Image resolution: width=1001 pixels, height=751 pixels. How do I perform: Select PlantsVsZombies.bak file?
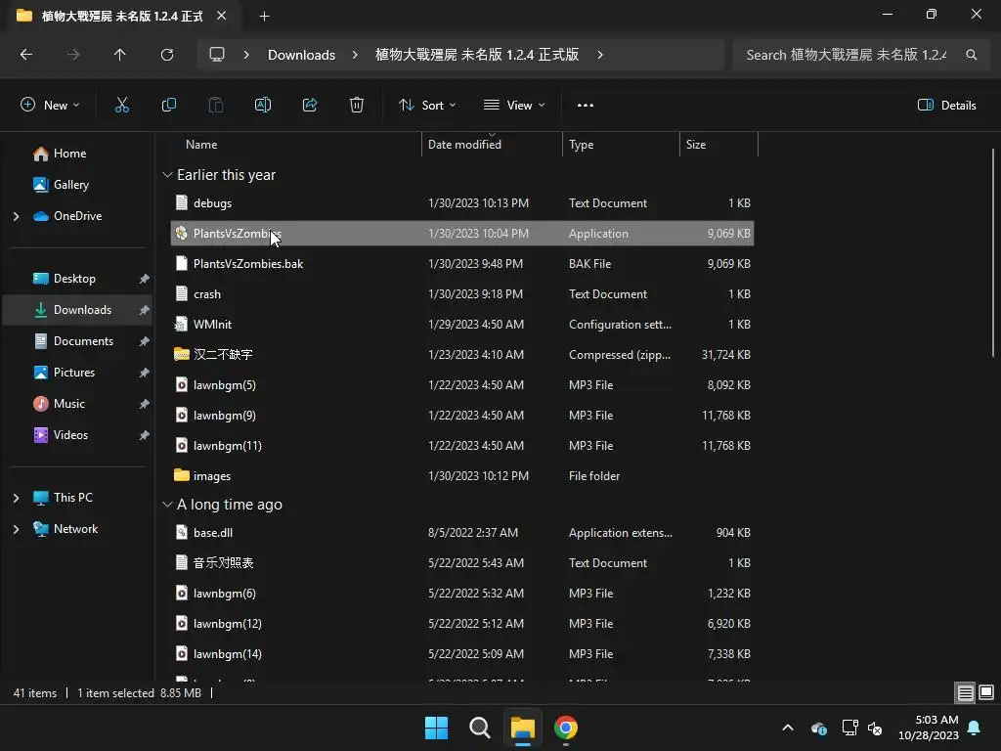point(462,264)
